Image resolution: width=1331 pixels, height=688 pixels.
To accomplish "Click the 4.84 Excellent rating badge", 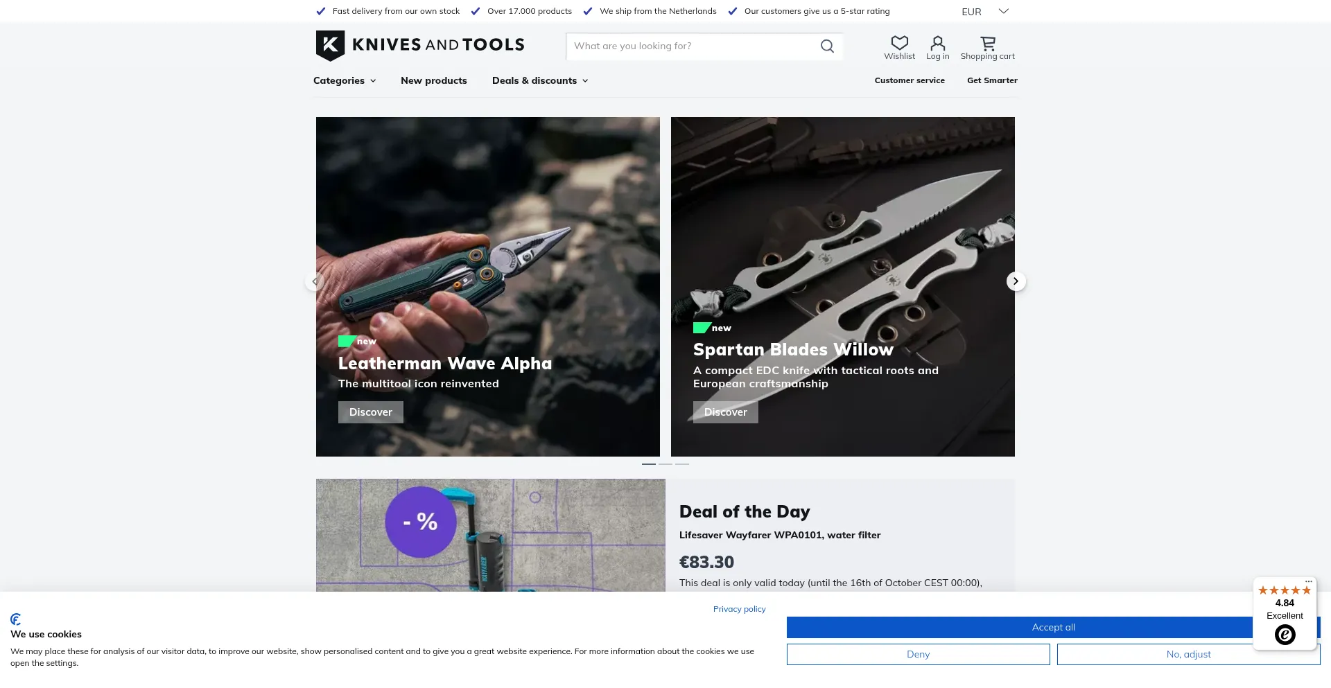I will [1285, 615].
